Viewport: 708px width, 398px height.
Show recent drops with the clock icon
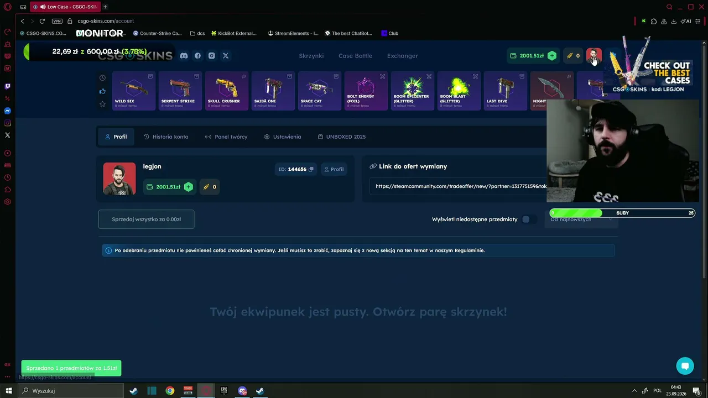click(x=102, y=78)
